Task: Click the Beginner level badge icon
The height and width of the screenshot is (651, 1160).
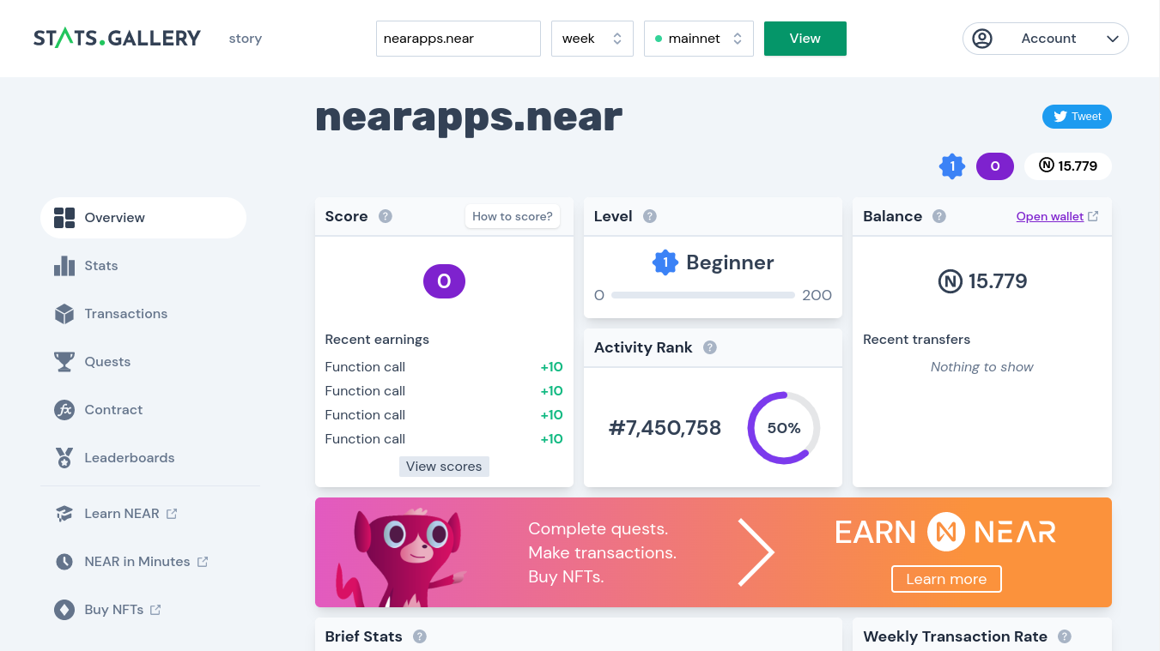Action: coord(665,262)
